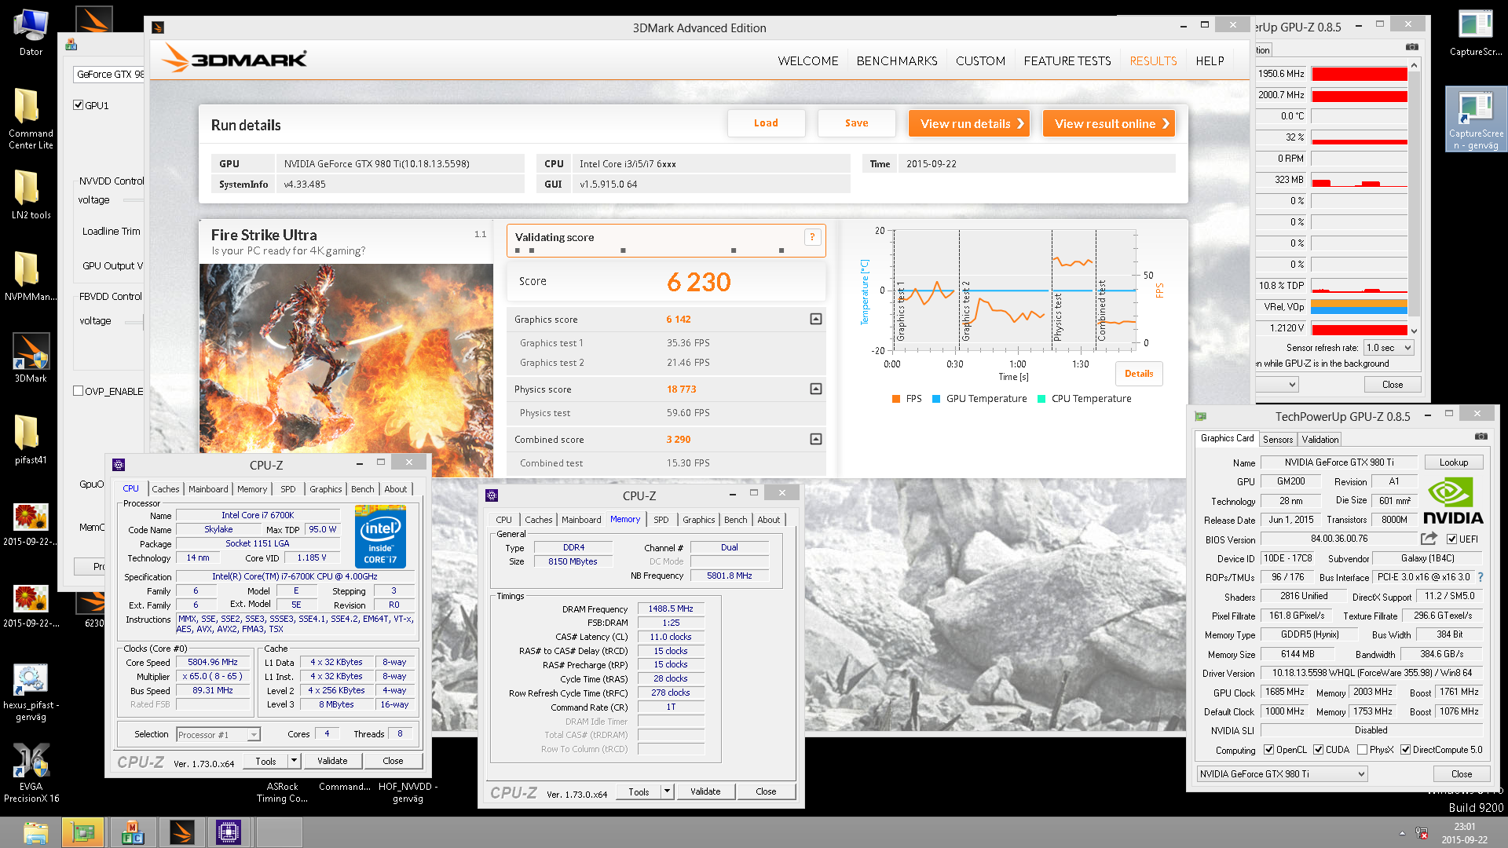The height and width of the screenshot is (848, 1508).
Task: Open the GPU dropdown in GPU-Z Sensors window
Action: pyautogui.click(x=1276, y=385)
